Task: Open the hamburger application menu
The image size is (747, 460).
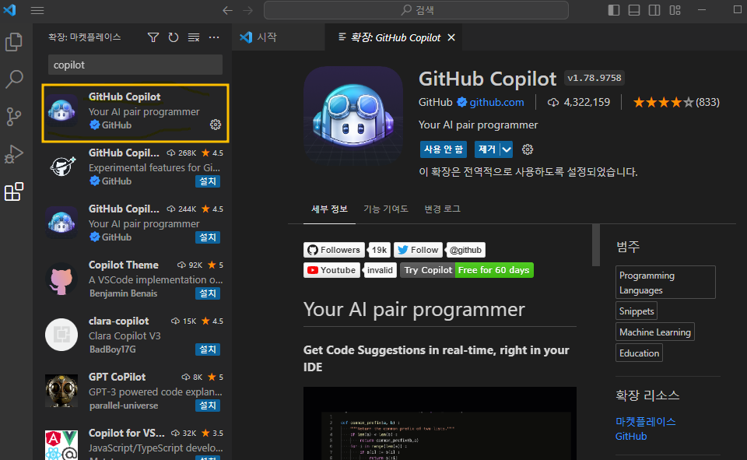Action: 37,10
